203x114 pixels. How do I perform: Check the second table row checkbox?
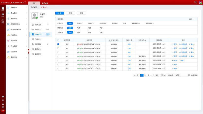(x=58, y=48)
